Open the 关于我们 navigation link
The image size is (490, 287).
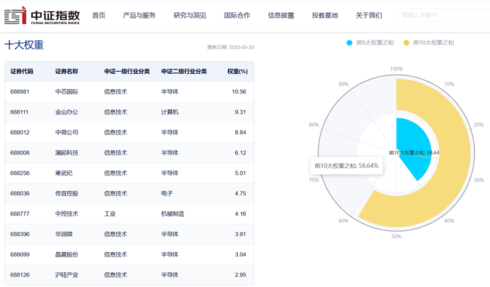(369, 15)
